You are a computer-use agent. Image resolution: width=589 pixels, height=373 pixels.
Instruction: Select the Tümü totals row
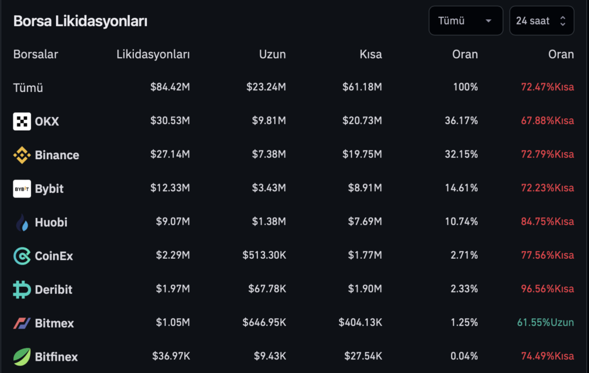click(x=294, y=87)
